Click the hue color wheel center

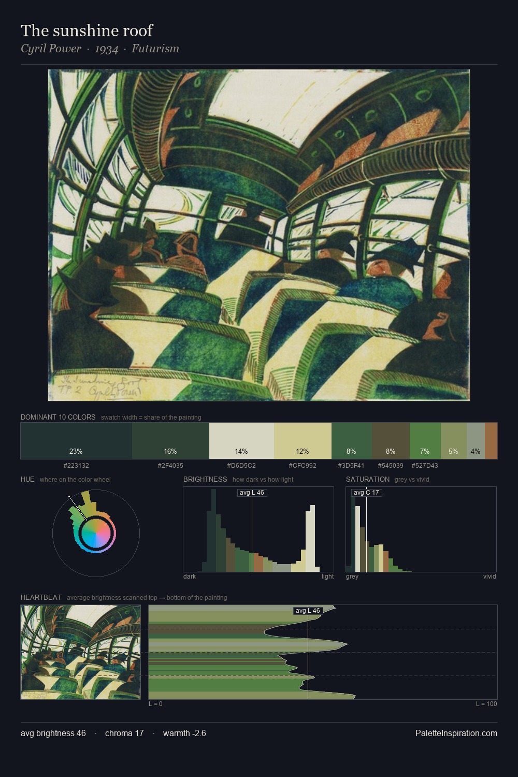[x=96, y=533]
